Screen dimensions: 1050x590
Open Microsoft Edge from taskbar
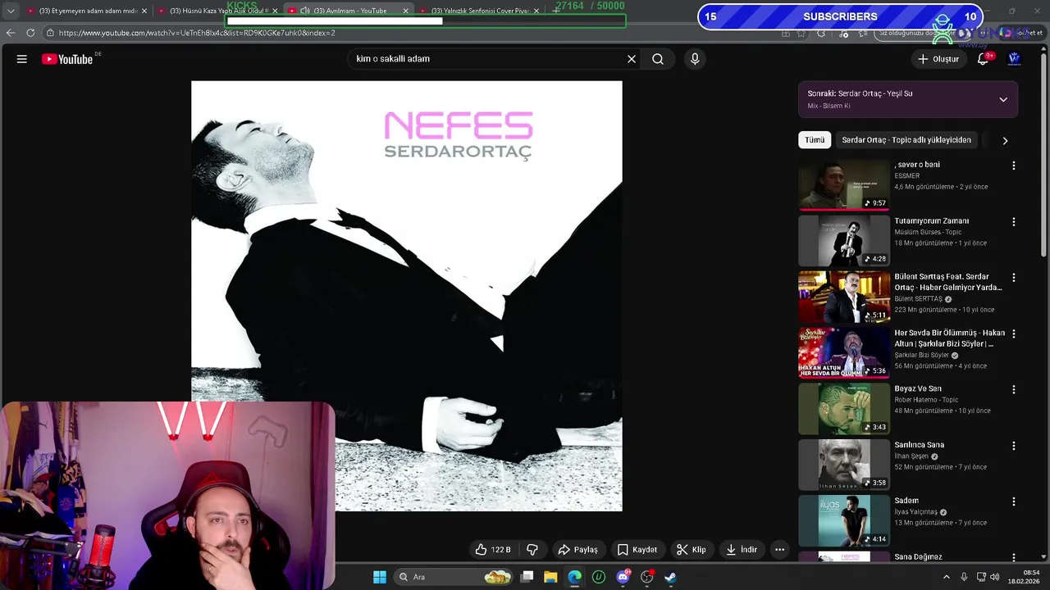(x=574, y=577)
